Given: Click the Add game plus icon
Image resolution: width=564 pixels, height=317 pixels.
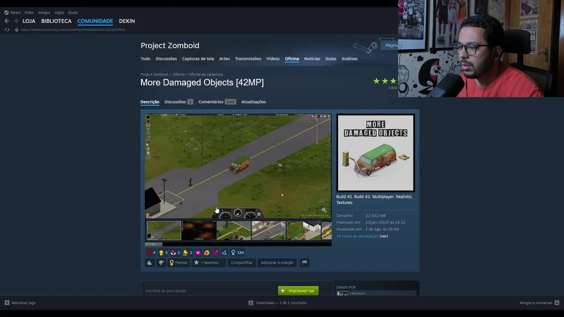Looking at the screenshot, I should [x=7, y=303].
